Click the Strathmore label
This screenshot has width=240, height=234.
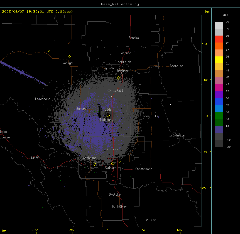[x=144, y=169]
